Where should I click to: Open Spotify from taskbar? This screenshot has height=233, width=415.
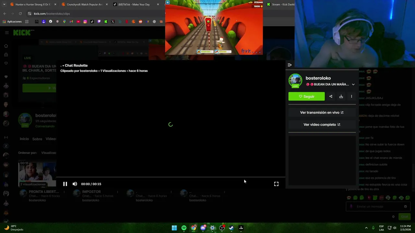point(184,228)
